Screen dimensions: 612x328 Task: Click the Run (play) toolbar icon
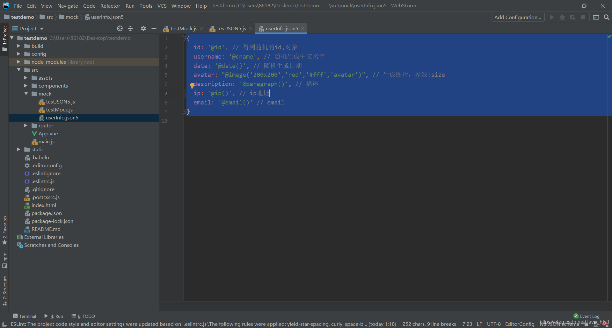pyautogui.click(x=552, y=17)
